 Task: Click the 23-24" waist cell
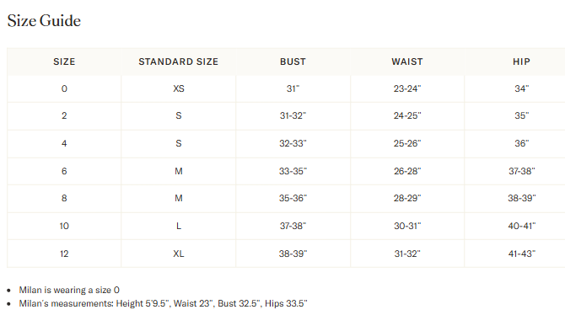(407, 88)
